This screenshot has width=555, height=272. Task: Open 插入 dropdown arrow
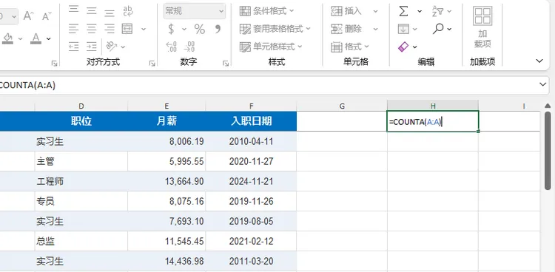375,11
